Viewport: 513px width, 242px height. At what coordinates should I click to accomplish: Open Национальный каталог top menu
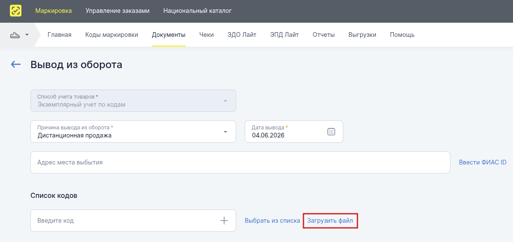pos(198,11)
